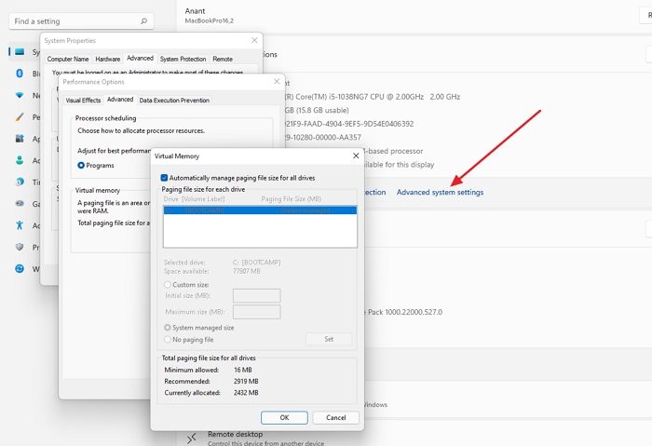The image size is (652, 446).
Task: Open Gaming controller icon in Settings sidebar
Action: (x=20, y=203)
